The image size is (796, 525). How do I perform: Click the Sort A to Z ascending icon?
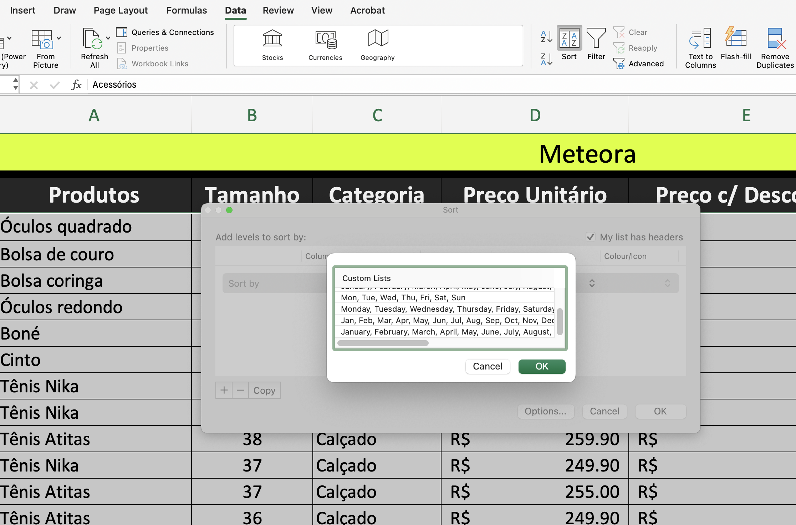click(546, 36)
